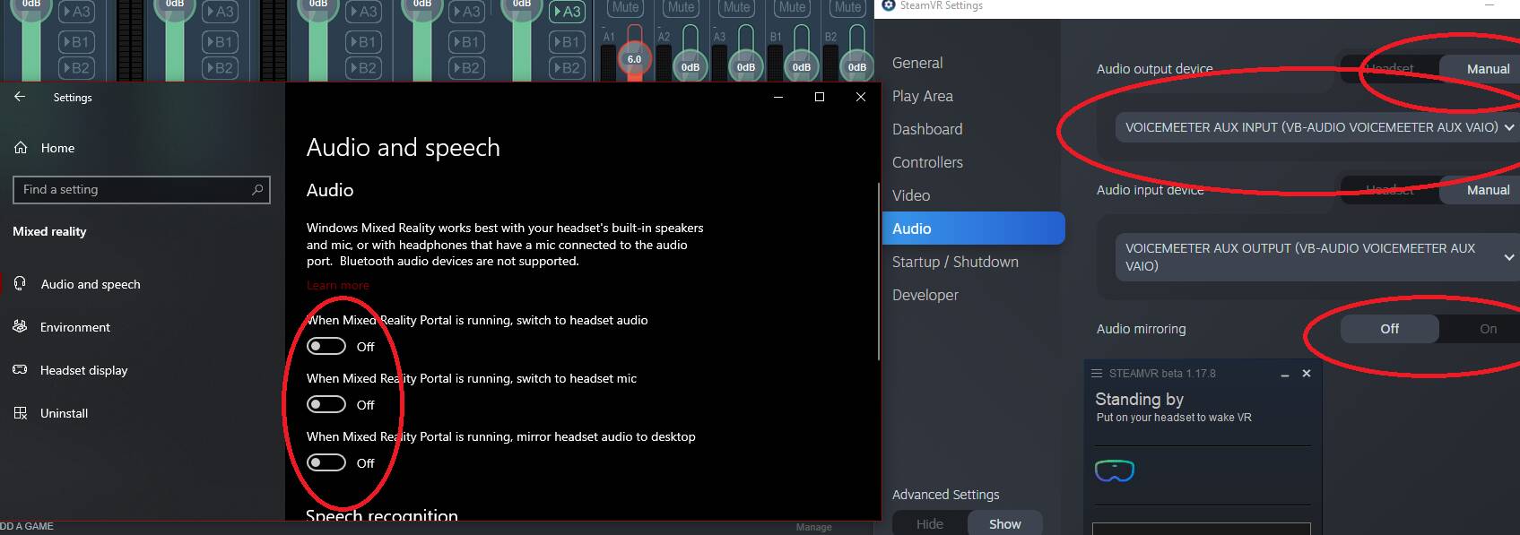Click the SteamVR Settings title bar icon
The width and height of the screenshot is (1520, 535).
889,5
